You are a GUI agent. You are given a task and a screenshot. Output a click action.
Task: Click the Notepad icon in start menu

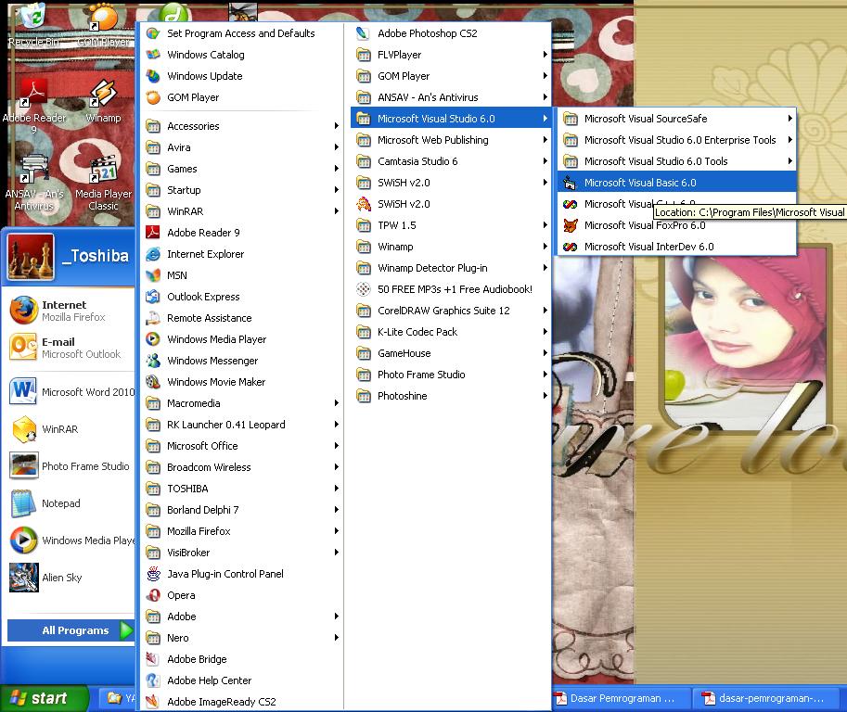[x=24, y=503]
